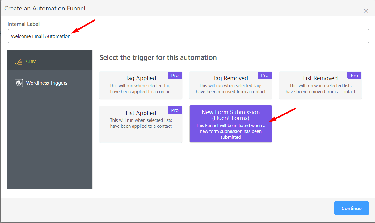Viewport: 375px width, 223px height.
Task: Click the CRM checkmark icon in the sidebar
Action: 18,61
